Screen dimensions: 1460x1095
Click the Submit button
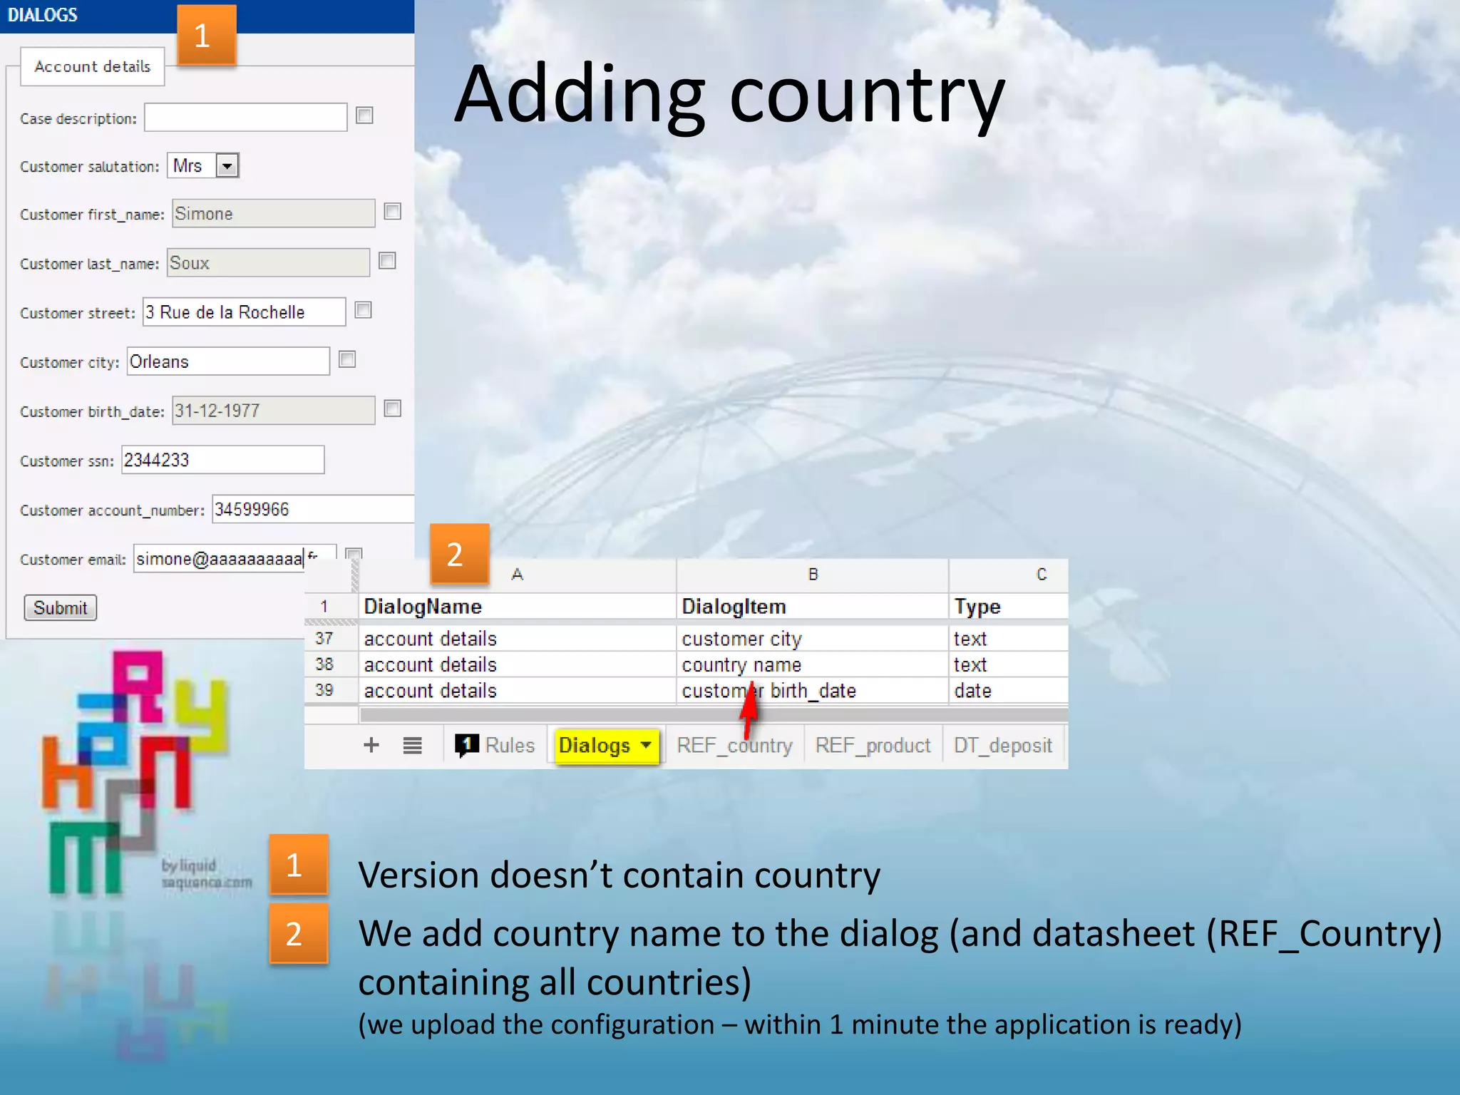point(61,607)
